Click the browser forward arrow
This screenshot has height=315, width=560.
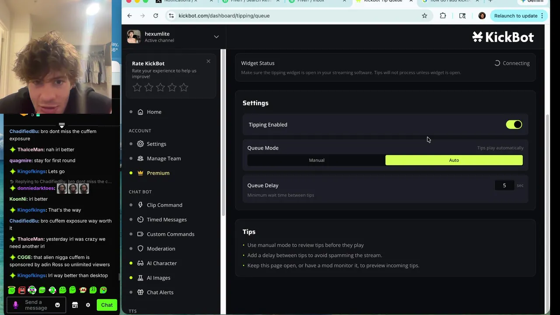pos(143,16)
